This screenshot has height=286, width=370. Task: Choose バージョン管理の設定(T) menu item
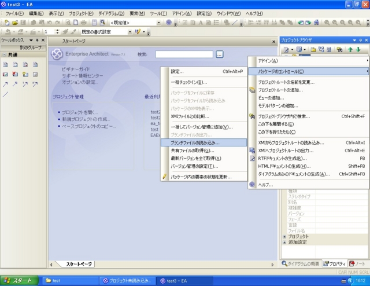[x=203, y=166]
